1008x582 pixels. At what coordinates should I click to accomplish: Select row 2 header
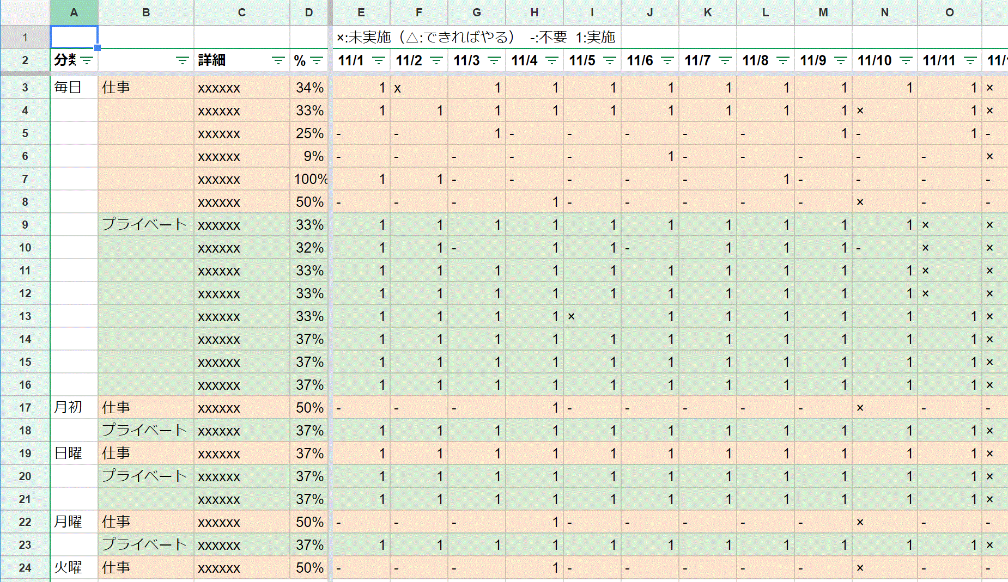[x=25, y=60]
